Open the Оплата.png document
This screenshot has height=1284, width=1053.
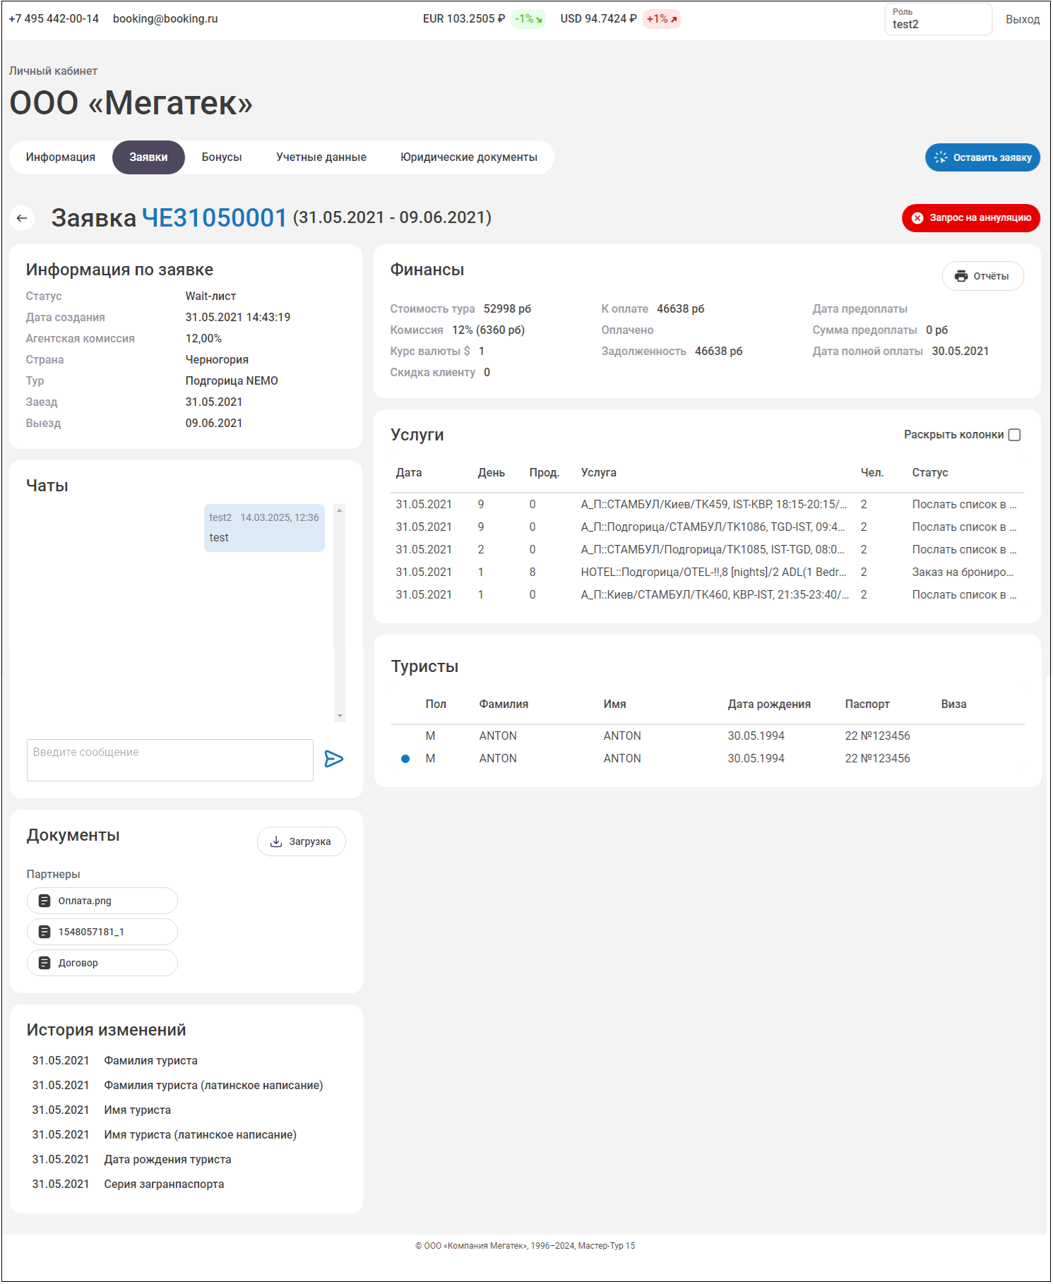pyautogui.click(x=102, y=901)
